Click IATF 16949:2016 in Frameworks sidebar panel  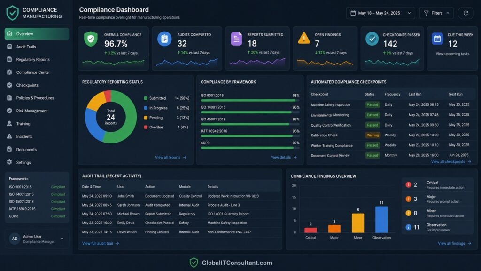click(22, 209)
